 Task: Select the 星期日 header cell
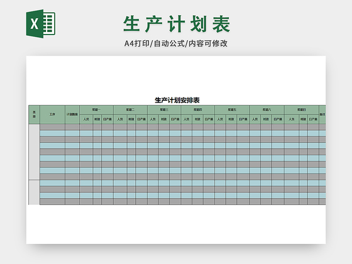302,110
